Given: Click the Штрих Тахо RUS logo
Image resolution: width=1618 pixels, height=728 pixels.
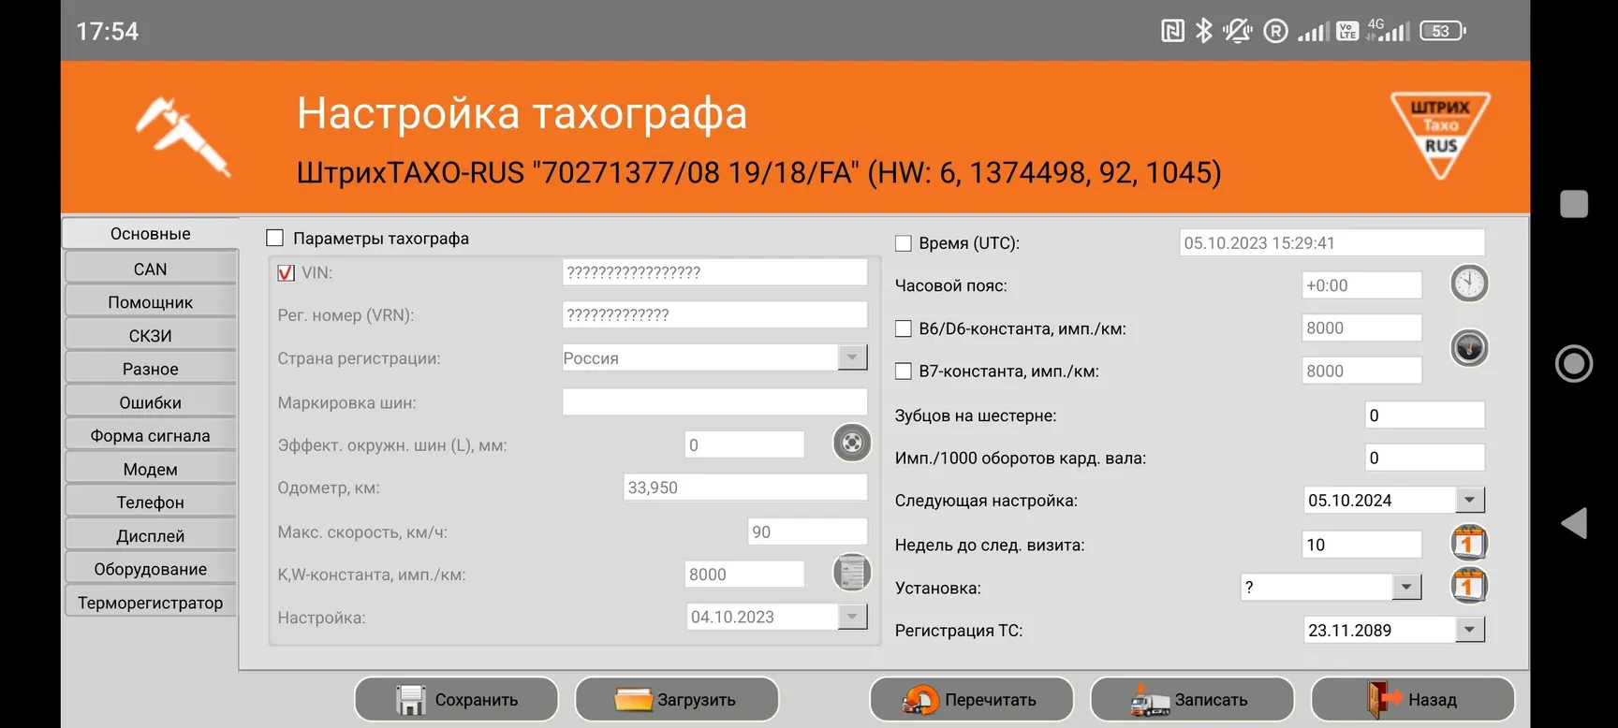Looking at the screenshot, I should coord(1440,135).
